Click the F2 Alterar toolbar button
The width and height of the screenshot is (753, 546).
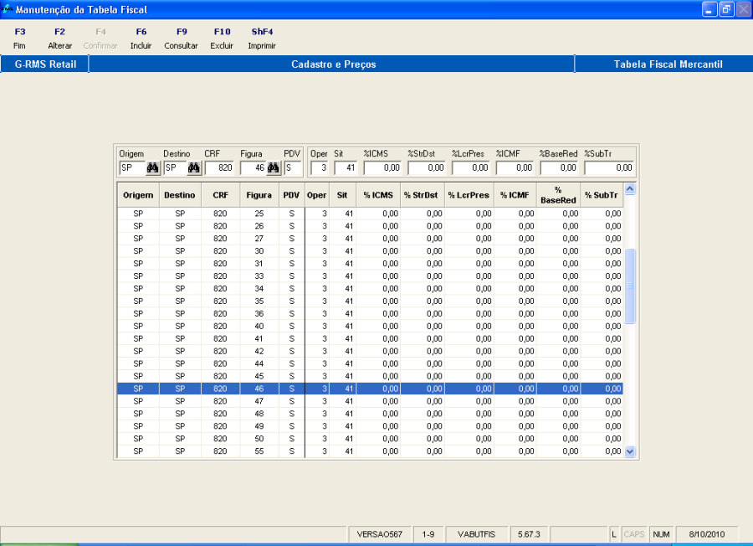59,39
